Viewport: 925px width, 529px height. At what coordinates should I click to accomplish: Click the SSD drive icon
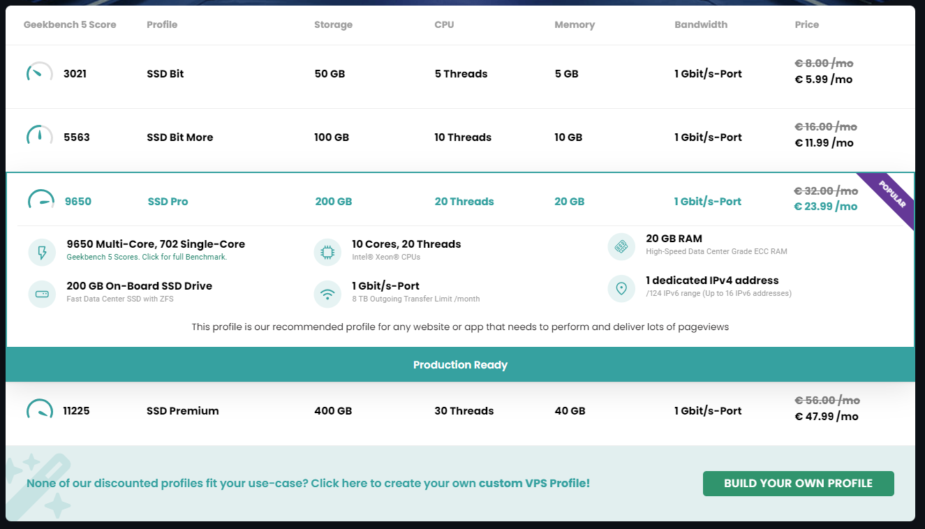(x=42, y=294)
